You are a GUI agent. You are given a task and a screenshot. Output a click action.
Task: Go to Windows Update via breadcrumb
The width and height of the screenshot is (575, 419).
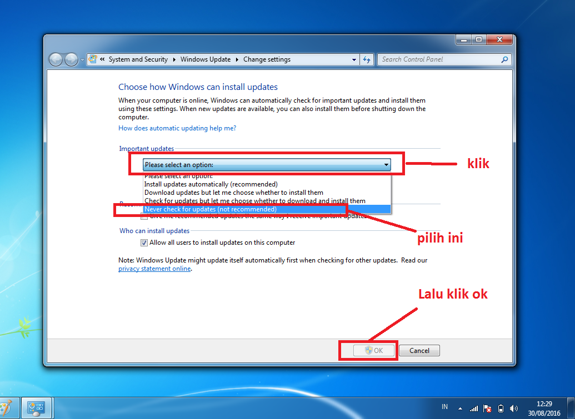(206, 59)
